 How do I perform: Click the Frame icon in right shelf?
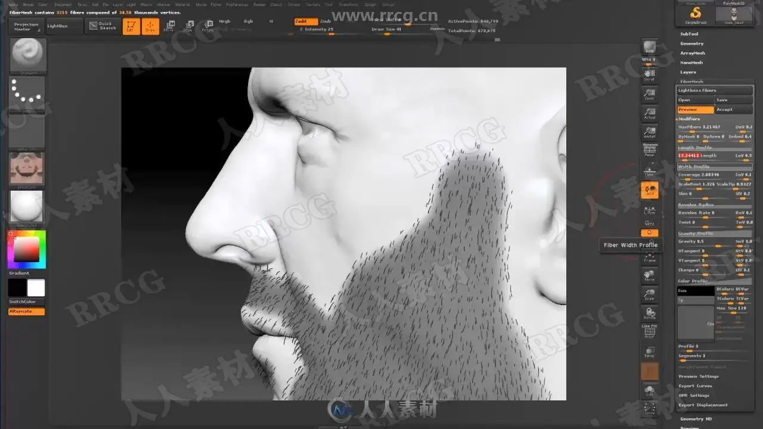coord(649,257)
